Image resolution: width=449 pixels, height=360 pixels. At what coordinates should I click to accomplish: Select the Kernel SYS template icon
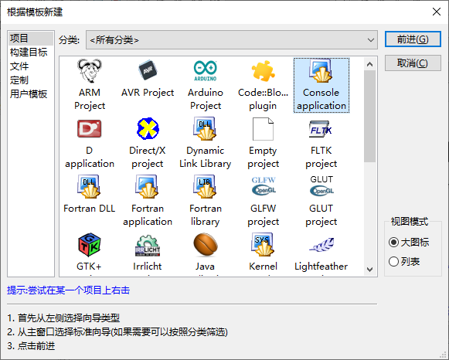pos(263,244)
